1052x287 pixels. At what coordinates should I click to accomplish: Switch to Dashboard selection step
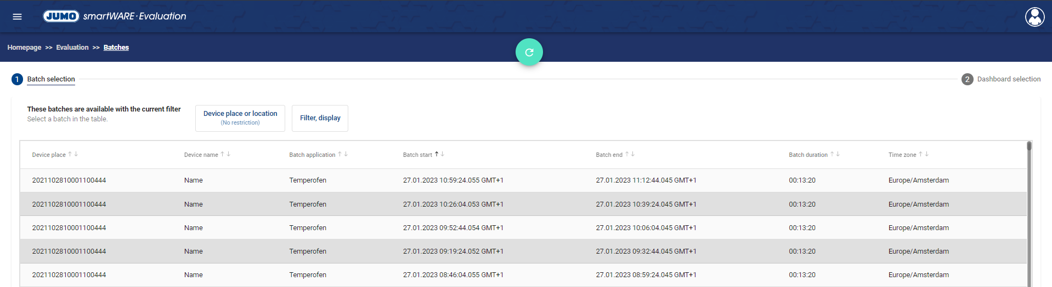coord(1008,79)
